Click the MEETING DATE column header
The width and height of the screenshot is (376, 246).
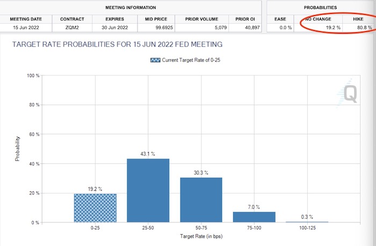point(26,19)
